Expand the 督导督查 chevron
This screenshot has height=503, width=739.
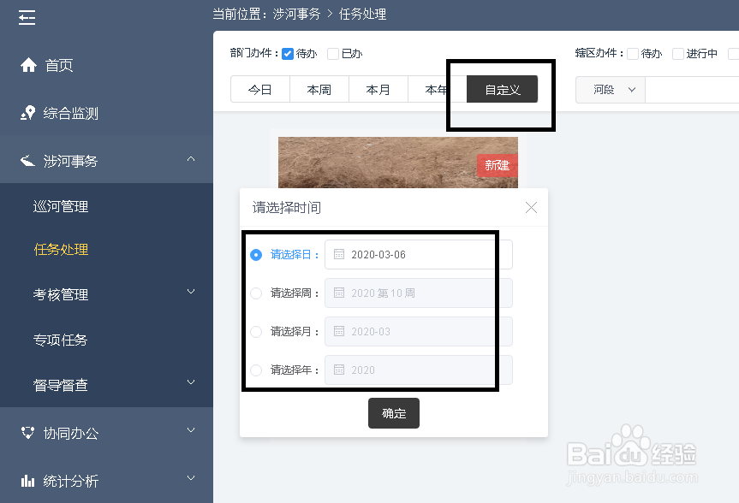191,382
